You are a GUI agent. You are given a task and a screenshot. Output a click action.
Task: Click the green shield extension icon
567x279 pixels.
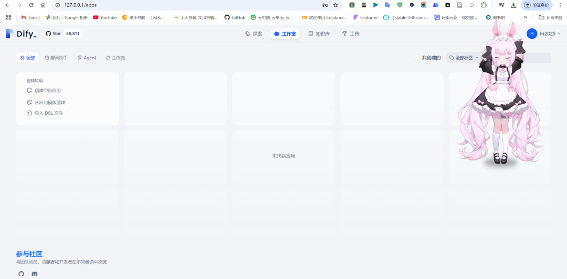(400, 5)
